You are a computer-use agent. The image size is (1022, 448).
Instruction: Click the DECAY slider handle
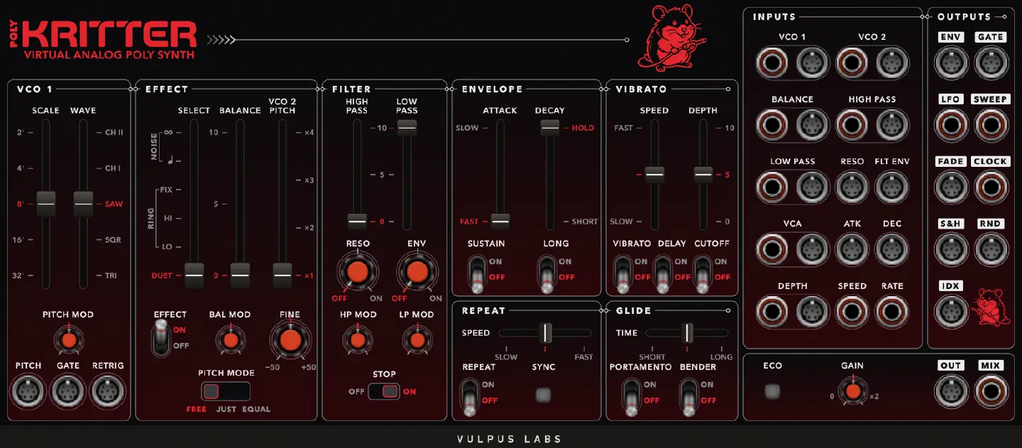click(550, 128)
